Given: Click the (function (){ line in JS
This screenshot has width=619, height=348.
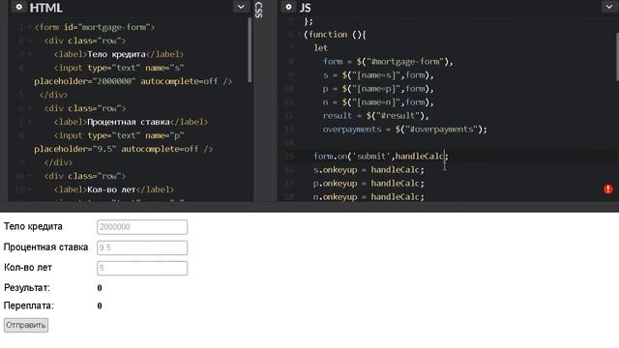Looking at the screenshot, I should coord(336,35).
